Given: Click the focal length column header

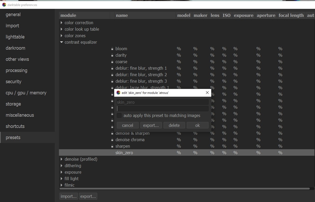Looking at the screenshot, I should (x=291, y=15).
